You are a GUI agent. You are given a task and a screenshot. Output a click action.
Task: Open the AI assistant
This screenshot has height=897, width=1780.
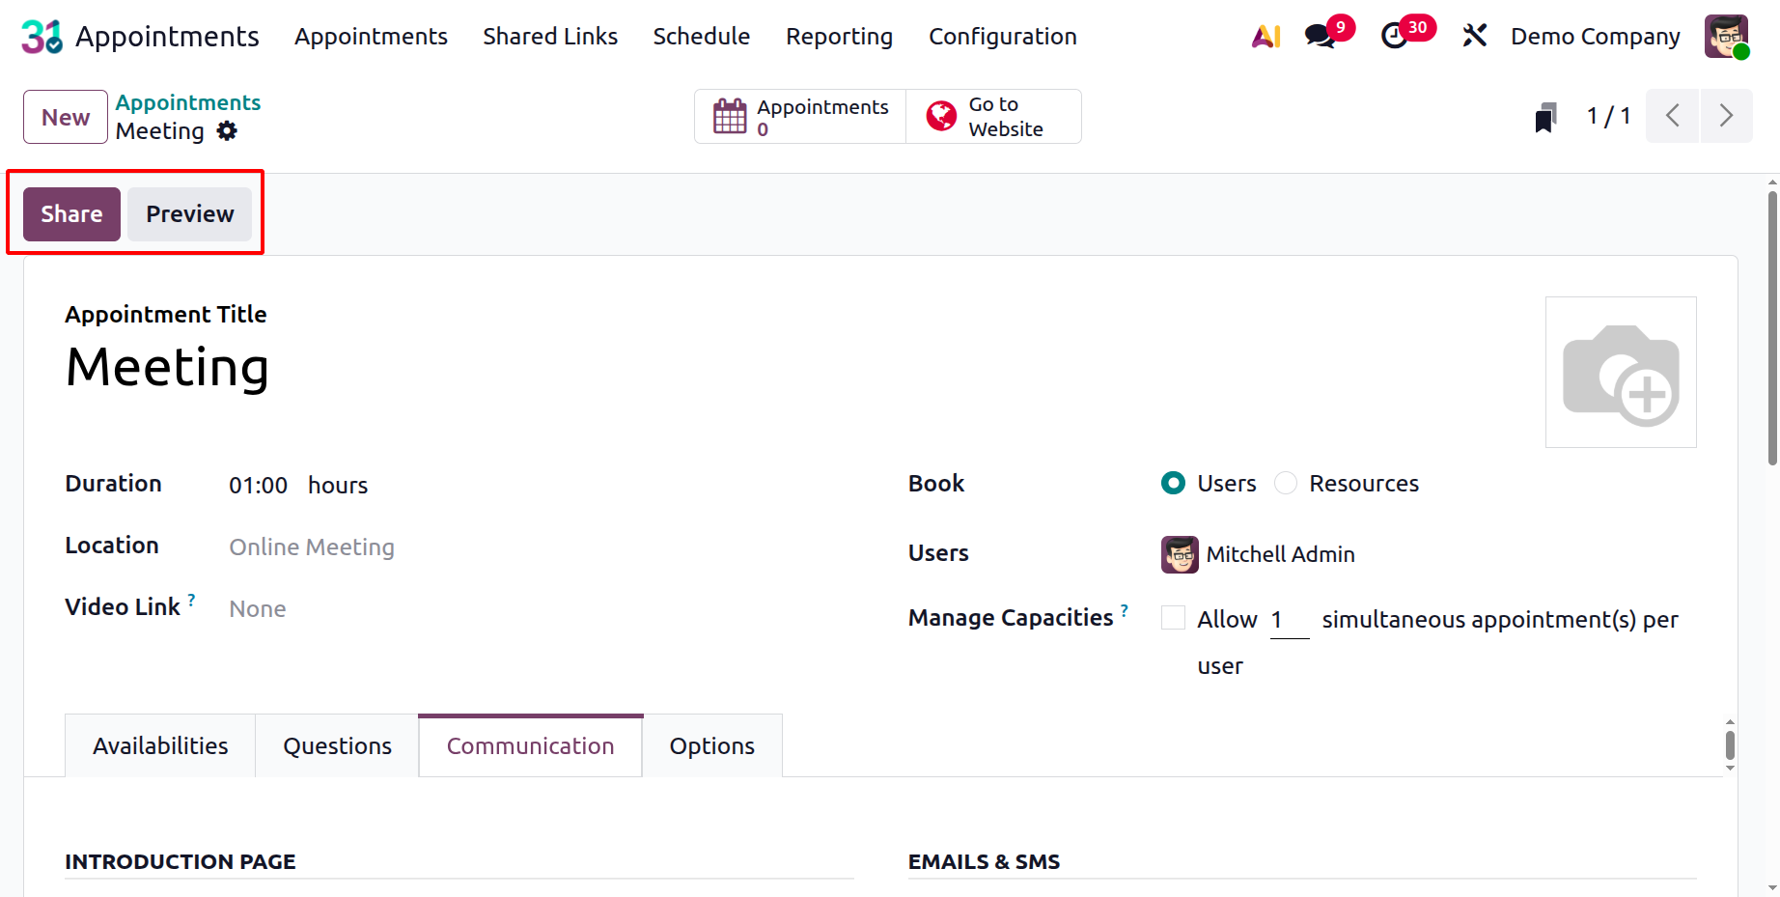(x=1265, y=36)
